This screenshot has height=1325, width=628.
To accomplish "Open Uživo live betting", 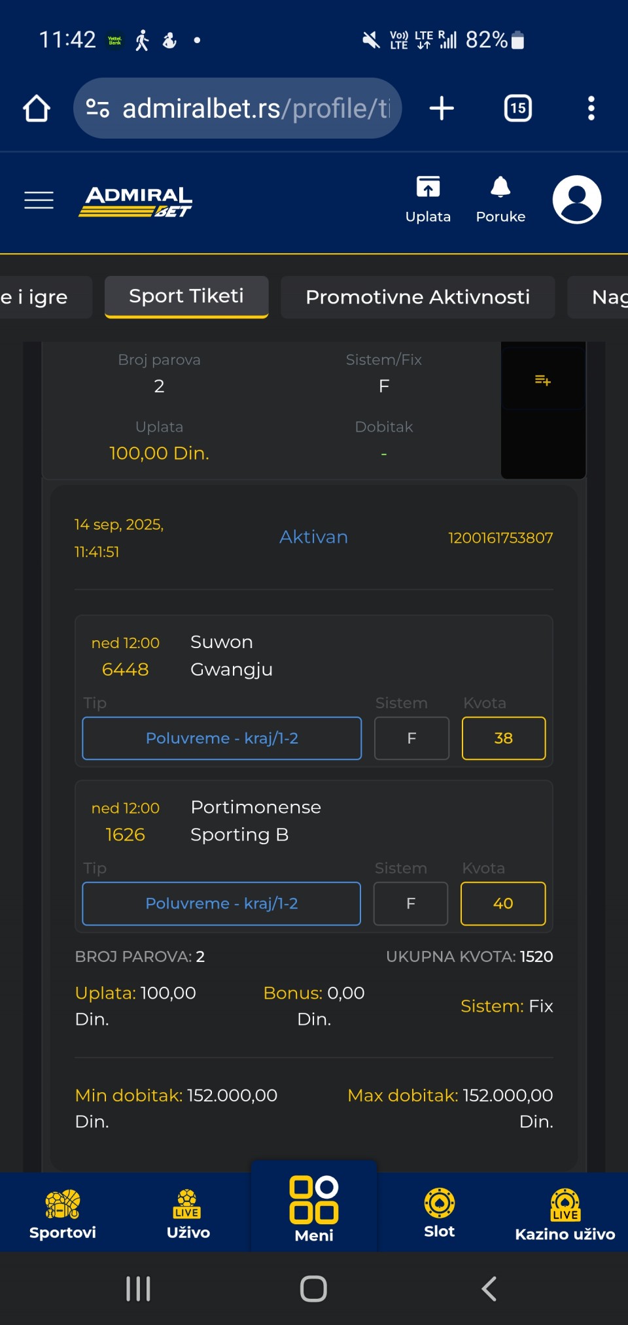I will [x=188, y=1214].
